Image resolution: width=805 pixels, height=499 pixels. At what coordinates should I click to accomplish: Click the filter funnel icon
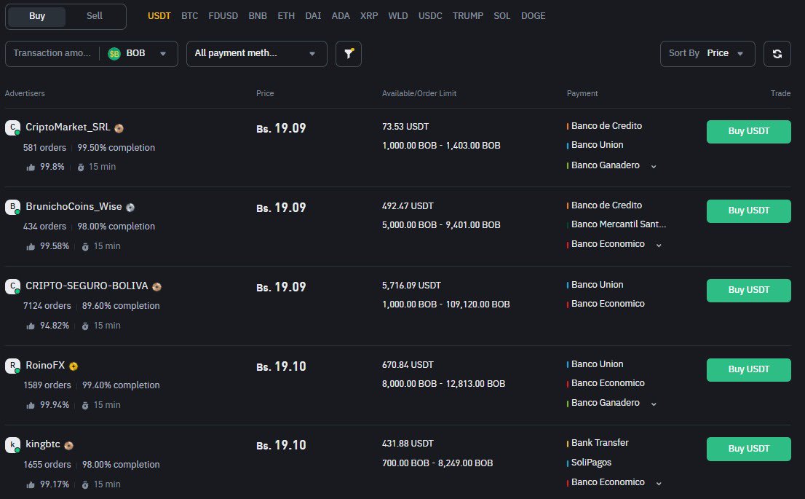tap(349, 53)
